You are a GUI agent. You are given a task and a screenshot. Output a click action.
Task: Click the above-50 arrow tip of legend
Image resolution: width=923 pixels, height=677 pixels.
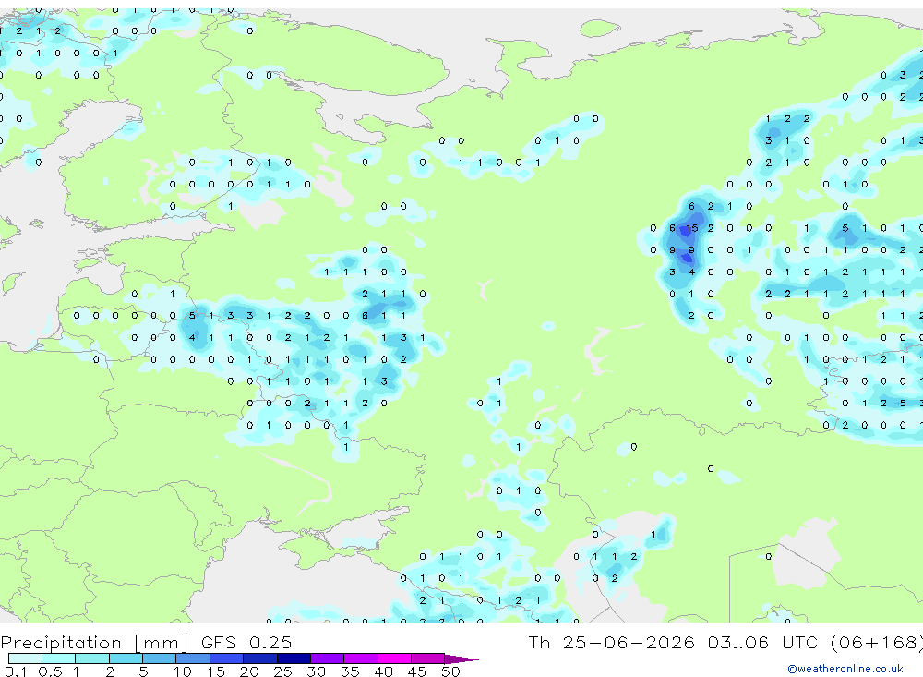461,659
